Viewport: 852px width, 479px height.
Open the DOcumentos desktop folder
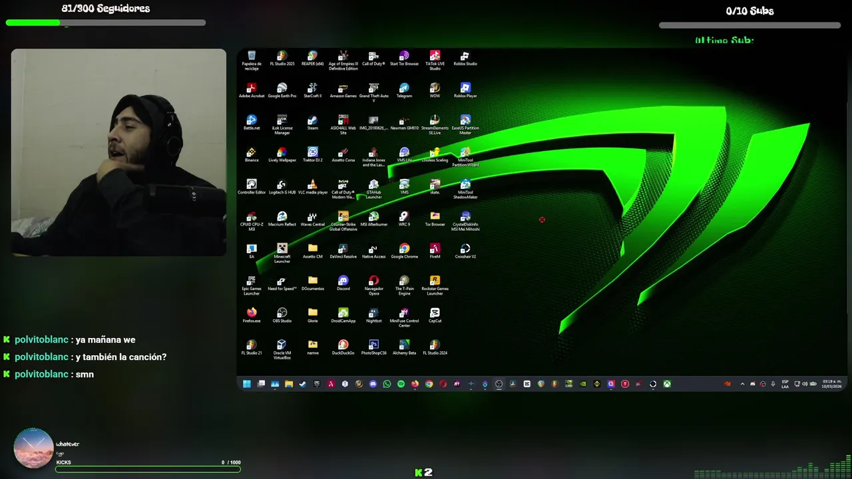pyautogui.click(x=313, y=283)
